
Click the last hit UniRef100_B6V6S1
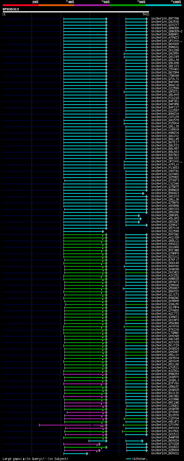[x=165, y=453]
